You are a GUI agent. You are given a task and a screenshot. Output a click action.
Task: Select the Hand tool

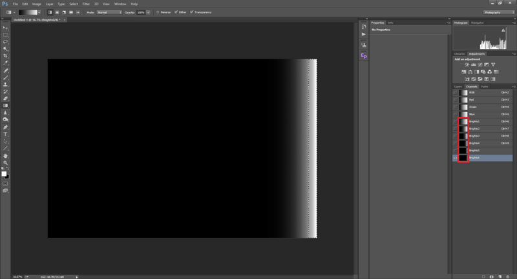(x=6, y=155)
